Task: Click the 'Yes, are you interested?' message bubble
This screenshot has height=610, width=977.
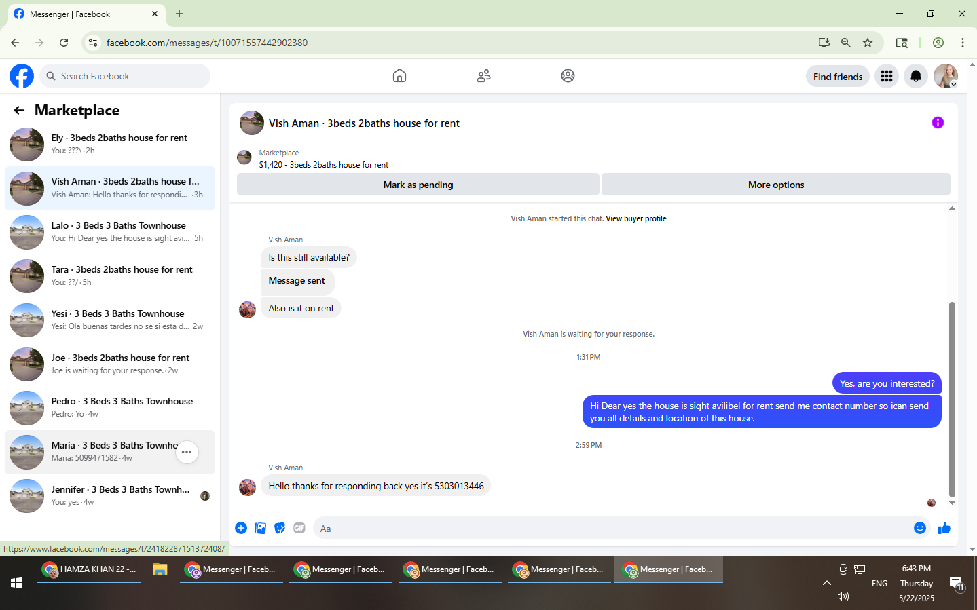Action: 887,383
